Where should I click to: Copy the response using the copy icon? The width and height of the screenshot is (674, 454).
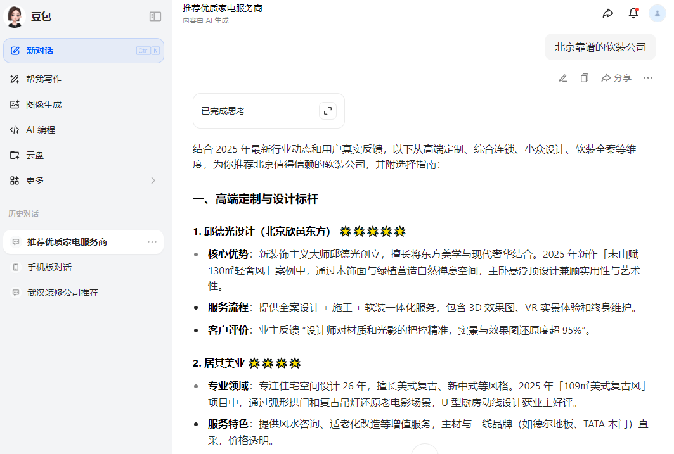[584, 77]
